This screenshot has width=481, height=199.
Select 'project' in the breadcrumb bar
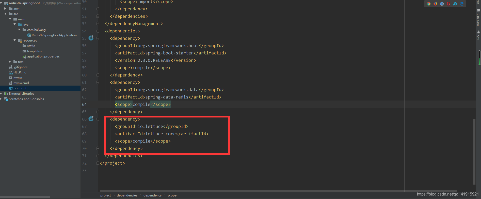tap(105, 195)
